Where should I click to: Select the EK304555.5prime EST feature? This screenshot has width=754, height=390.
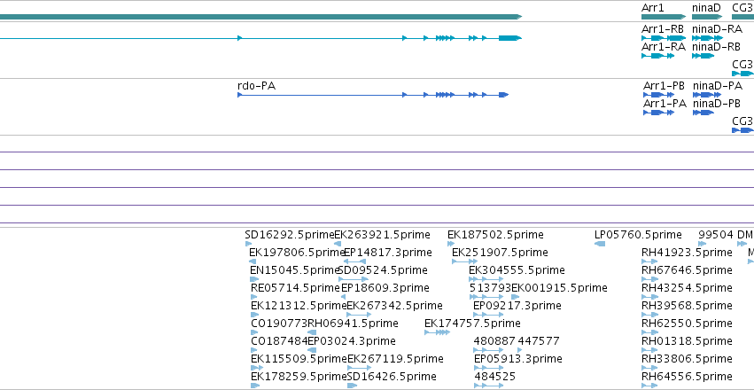click(x=486, y=279)
